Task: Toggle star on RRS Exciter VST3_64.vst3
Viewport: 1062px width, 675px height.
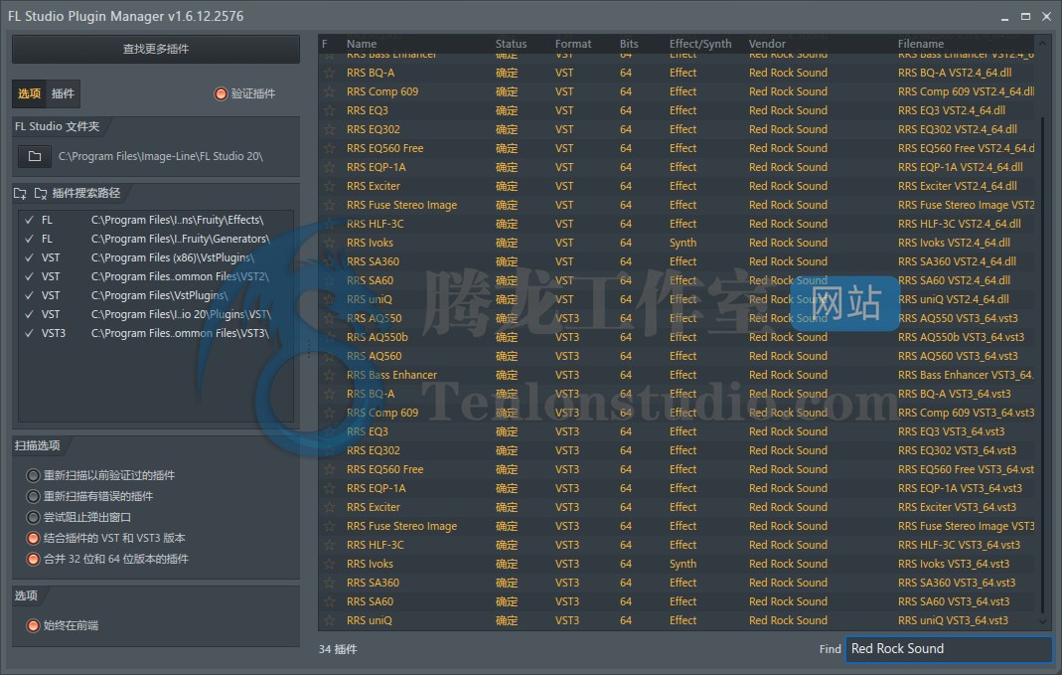Action: [329, 508]
